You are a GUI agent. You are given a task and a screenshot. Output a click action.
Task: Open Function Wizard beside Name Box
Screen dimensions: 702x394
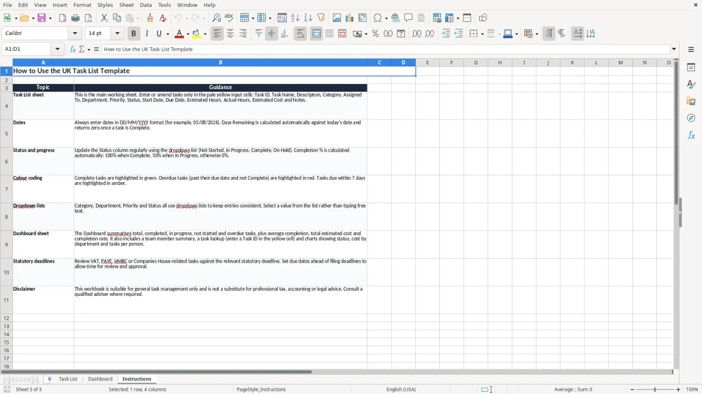[73, 49]
